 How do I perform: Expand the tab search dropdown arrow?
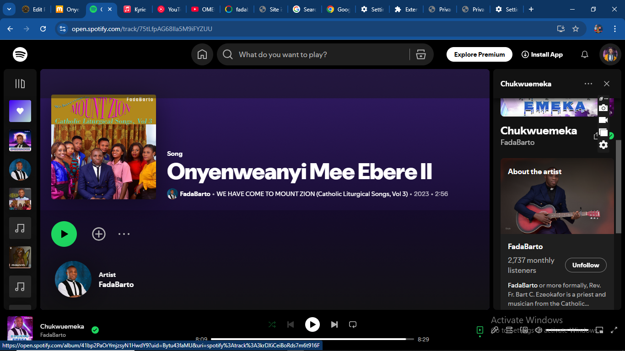coord(9,9)
